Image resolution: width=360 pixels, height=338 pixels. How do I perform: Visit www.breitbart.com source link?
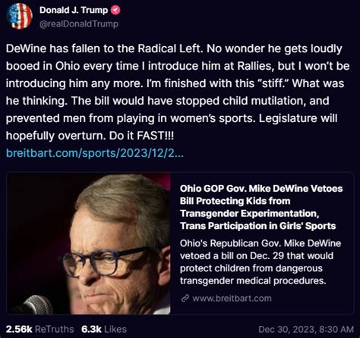pos(232,299)
